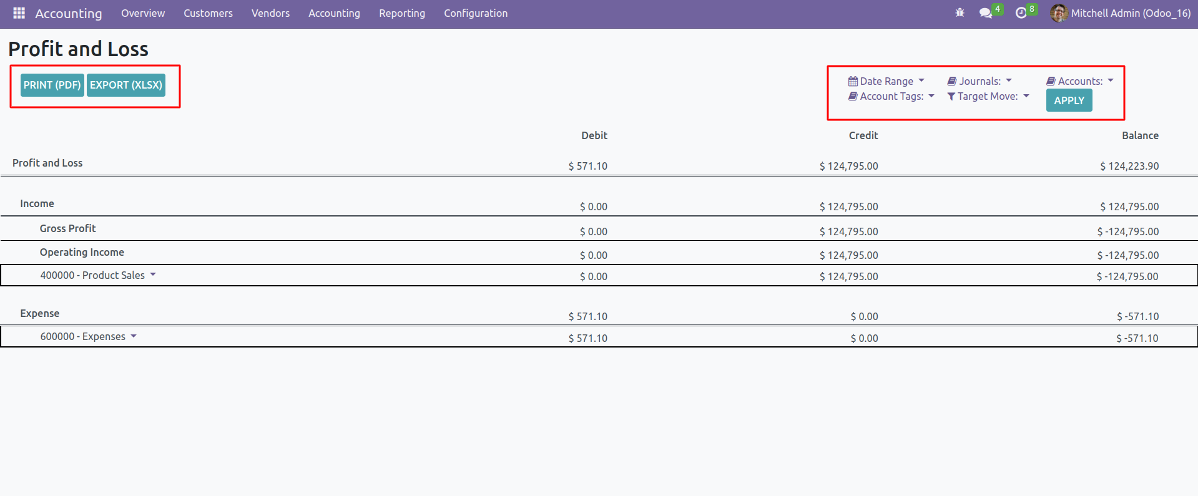This screenshot has height=496, width=1198.
Task: Expand 400000 - Product Sales caret
Action: [x=153, y=275]
